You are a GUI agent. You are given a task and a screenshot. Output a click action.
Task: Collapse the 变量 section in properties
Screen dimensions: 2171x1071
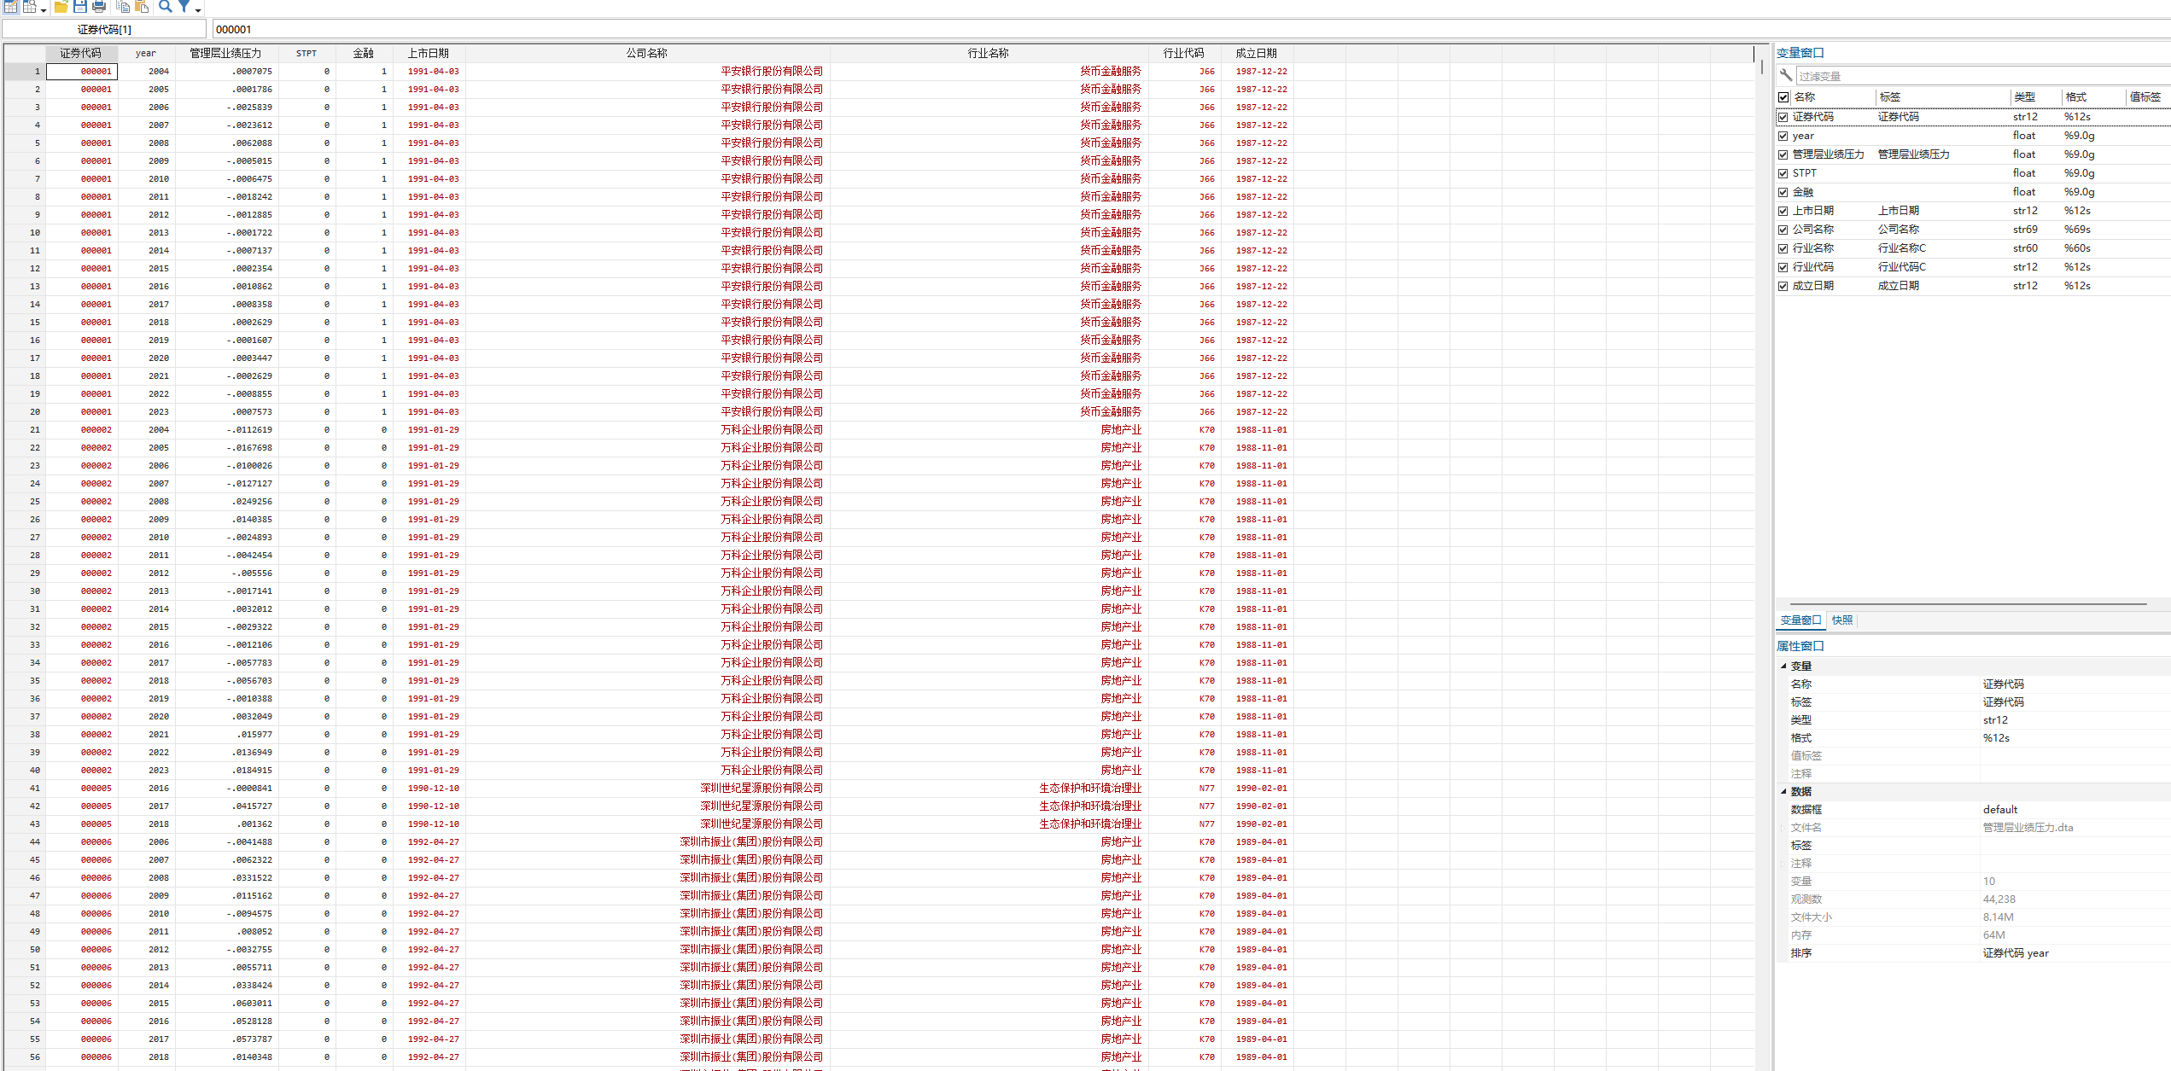click(1783, 666)
